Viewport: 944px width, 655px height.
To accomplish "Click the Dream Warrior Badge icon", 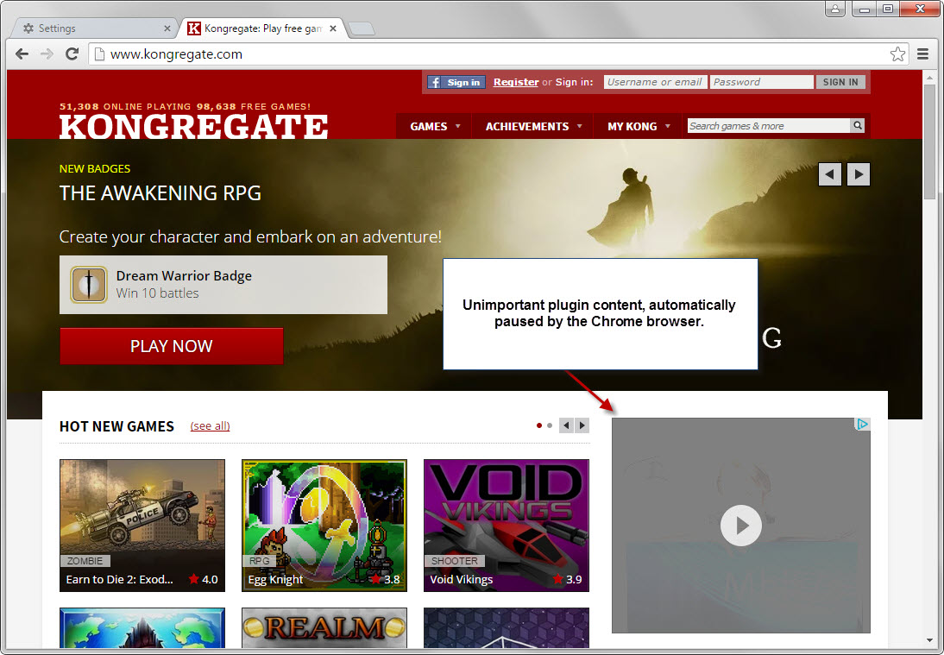I will [89, 285].
